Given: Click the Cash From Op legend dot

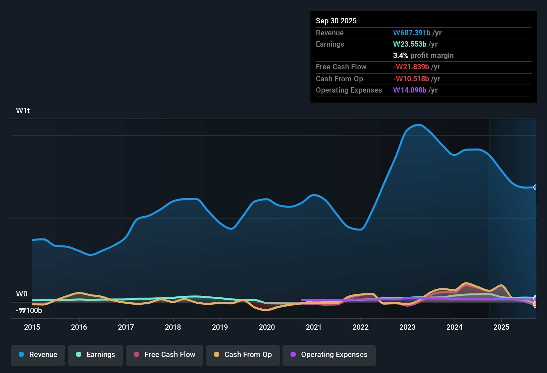Looking at the screenshot, I should pyautogui.click(x=217, y=355).
